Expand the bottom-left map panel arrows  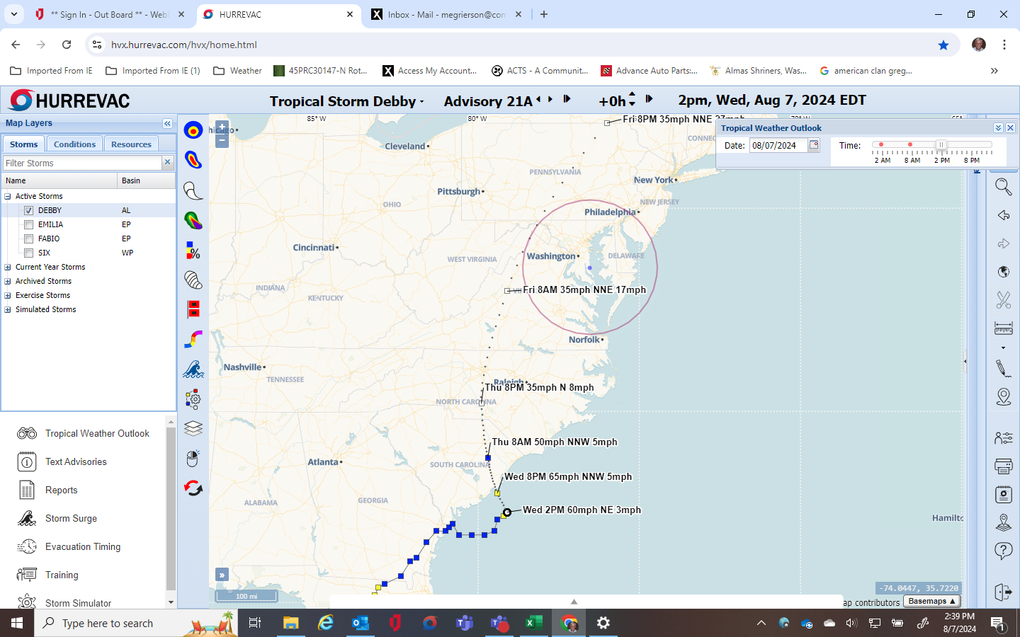[222, 575]
